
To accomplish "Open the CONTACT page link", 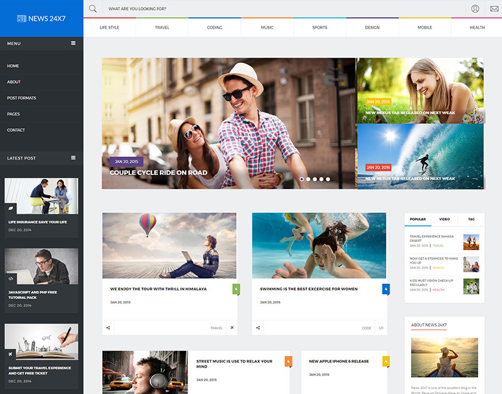I will tap(18, 130).
